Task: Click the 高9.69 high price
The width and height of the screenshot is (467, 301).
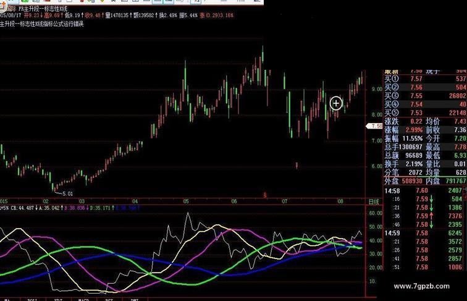Action: [52, 15]
